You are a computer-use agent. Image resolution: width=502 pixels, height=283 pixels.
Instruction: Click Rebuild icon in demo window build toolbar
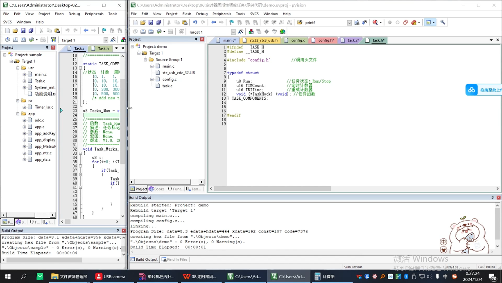point(151,32)
